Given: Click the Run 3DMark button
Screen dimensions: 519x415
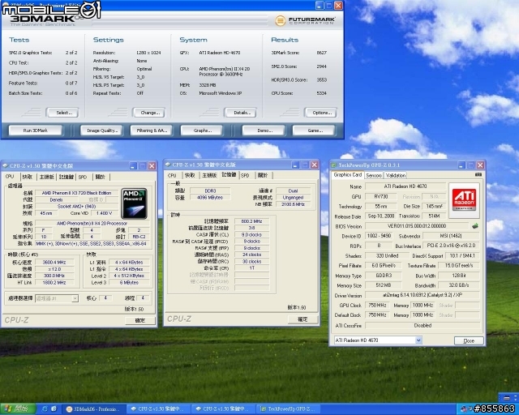Looking at the screenshot, I should click(x=36, y=130).
